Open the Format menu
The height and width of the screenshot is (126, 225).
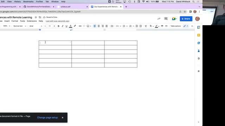click(x=15, y=21)
